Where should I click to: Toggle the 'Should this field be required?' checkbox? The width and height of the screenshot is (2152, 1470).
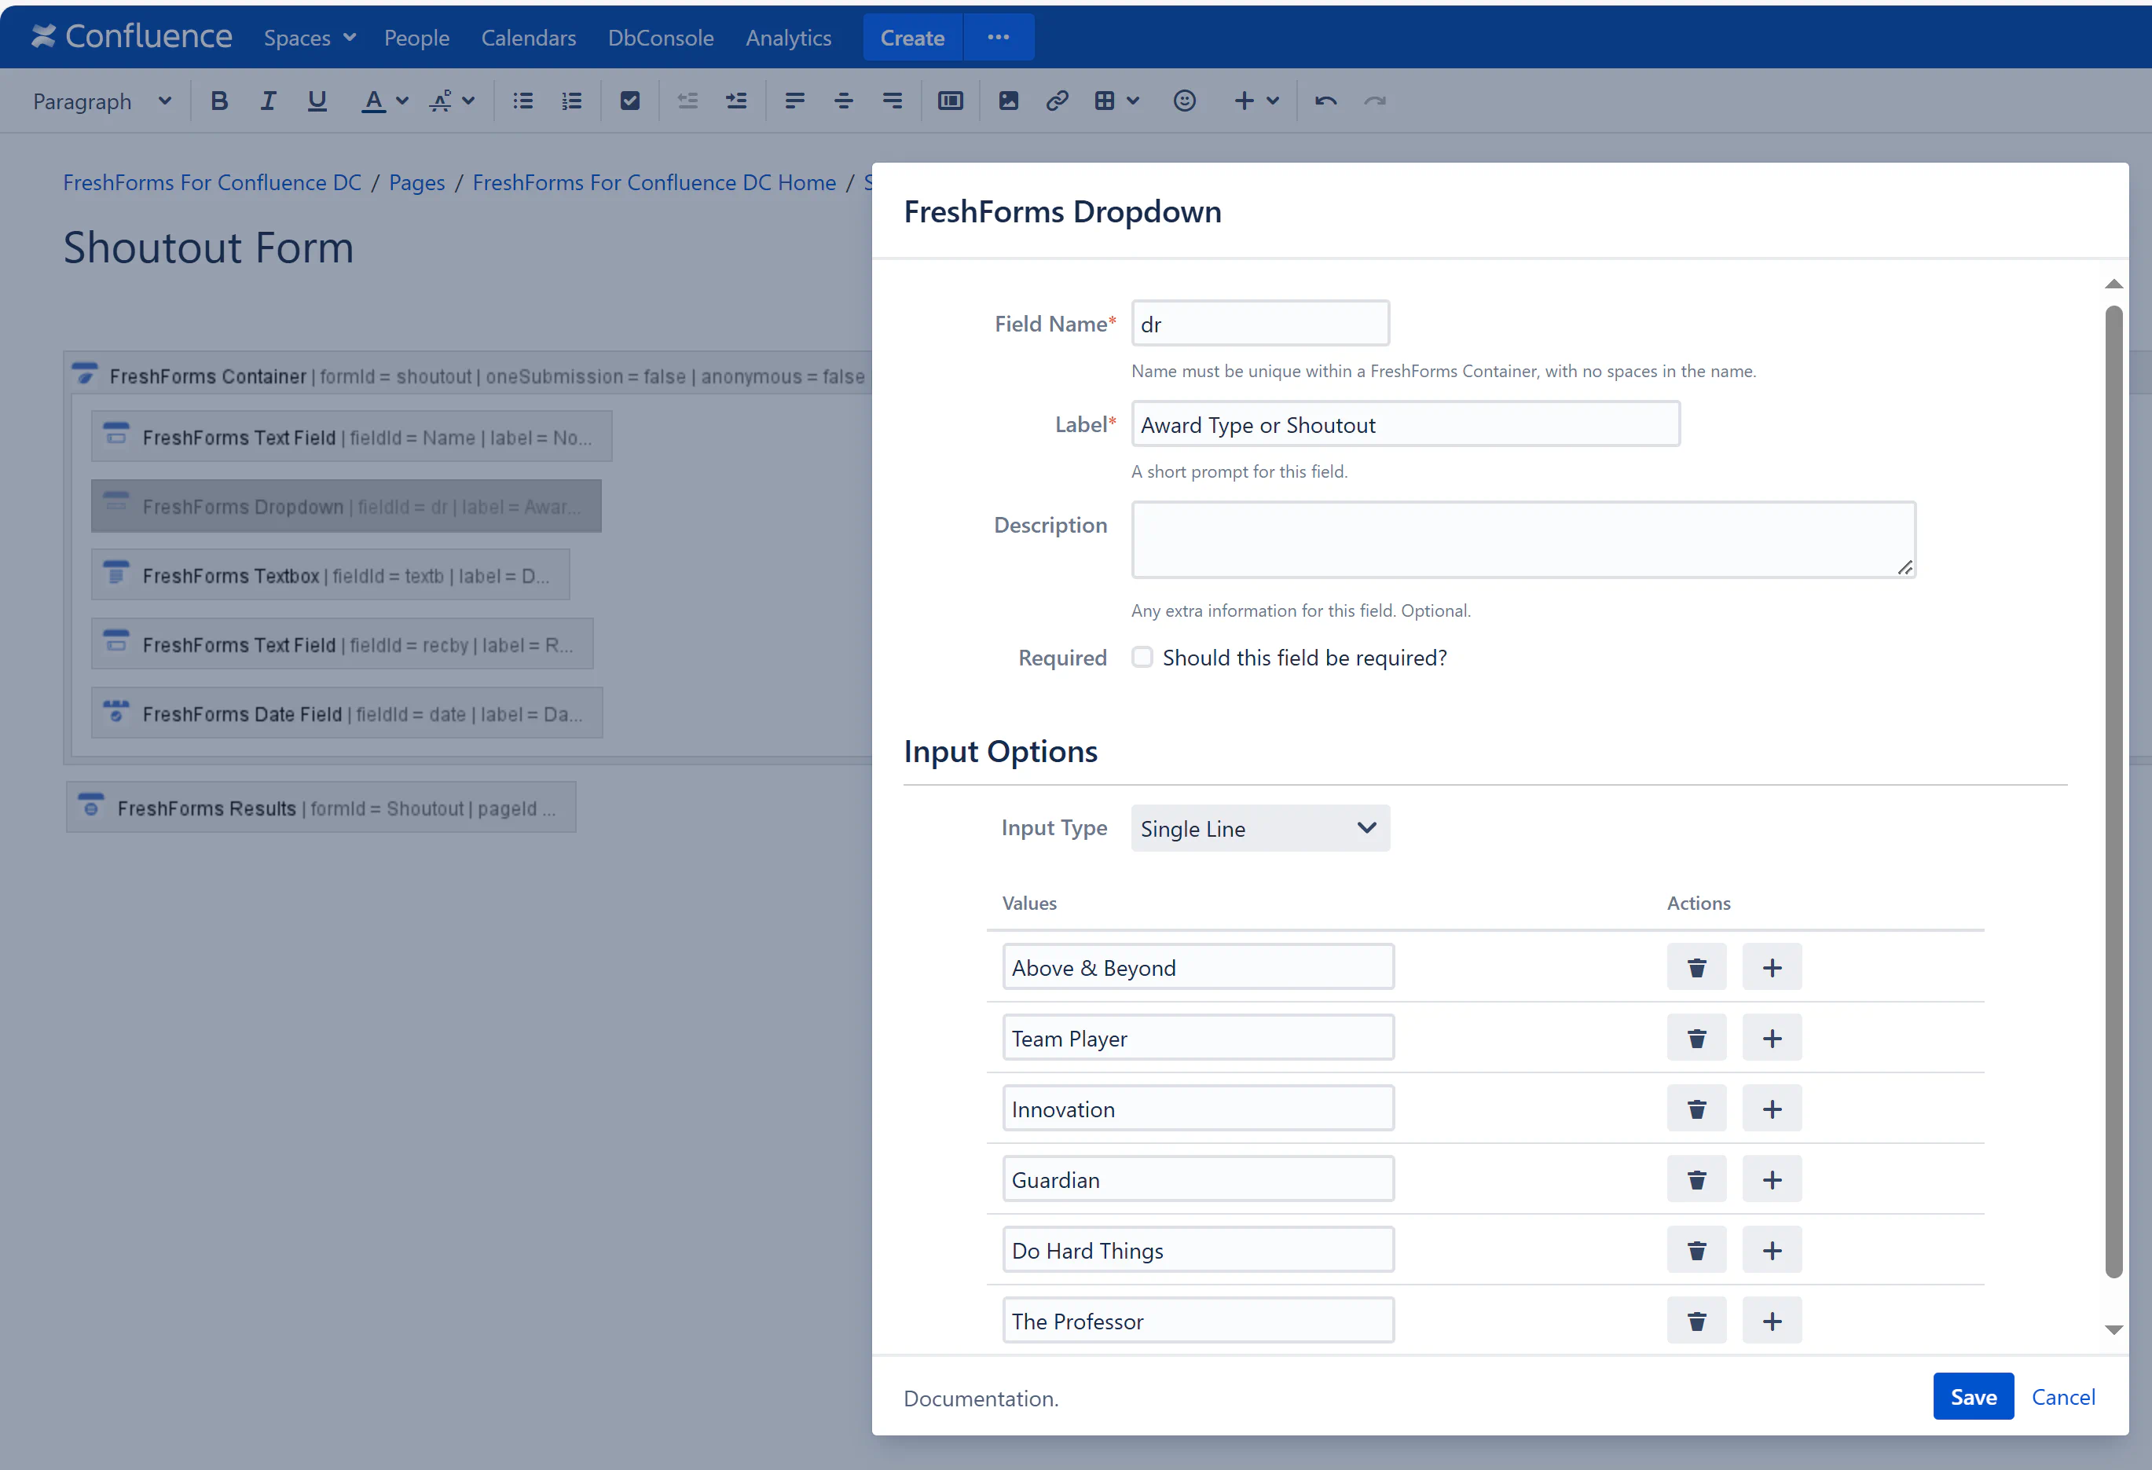1142,658
